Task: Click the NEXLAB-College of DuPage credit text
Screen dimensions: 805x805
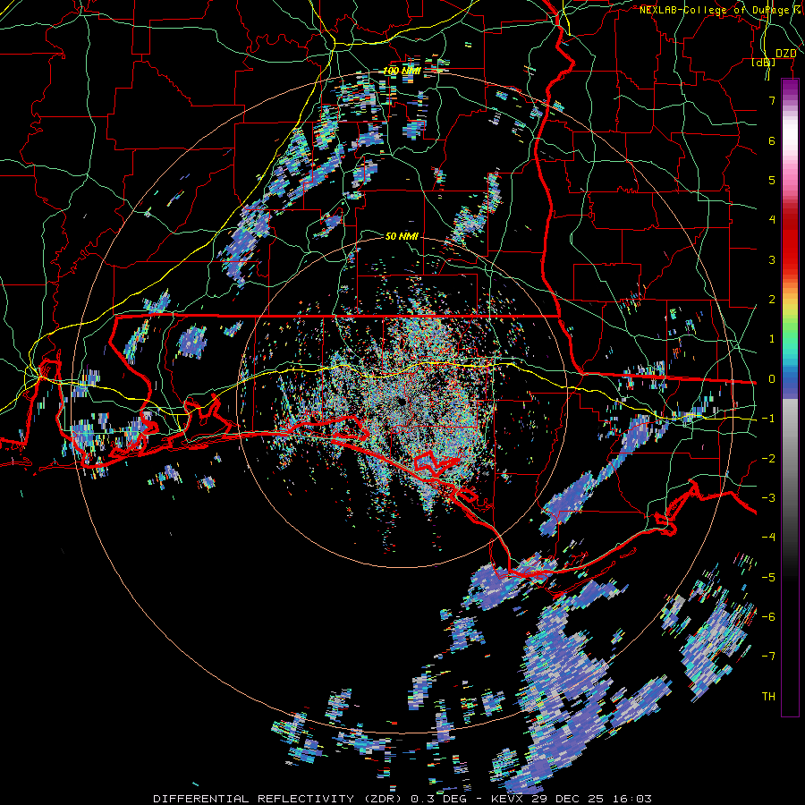Action: pyautogui.click(x=722, y=10)
